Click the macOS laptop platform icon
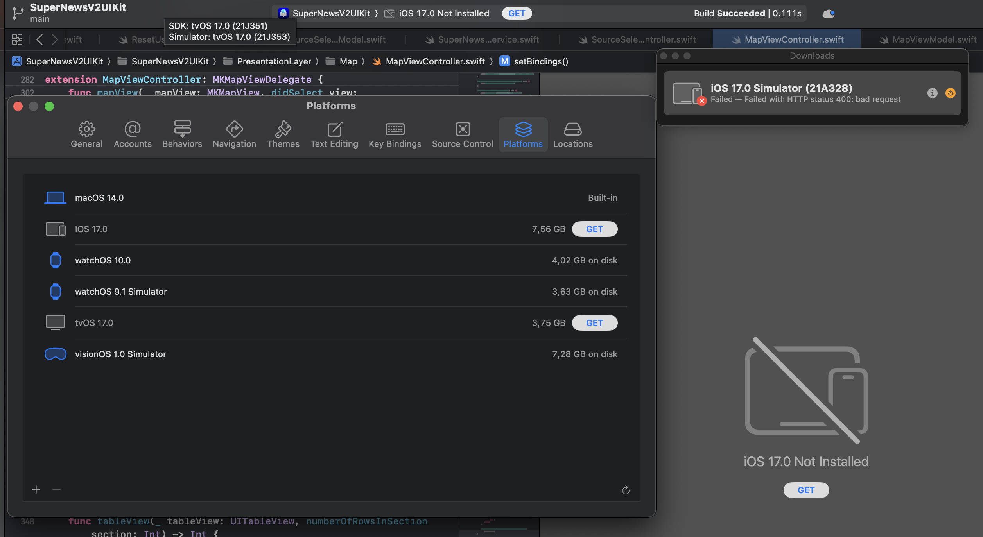The image size is (983, 537). click(55, 198)
